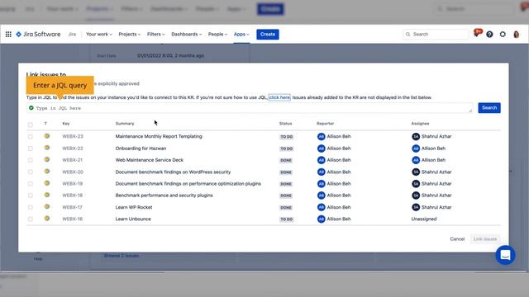Viewport: 529px width, 297px height.
Task: Click the Assignee column header
Action: coord(420,124)
